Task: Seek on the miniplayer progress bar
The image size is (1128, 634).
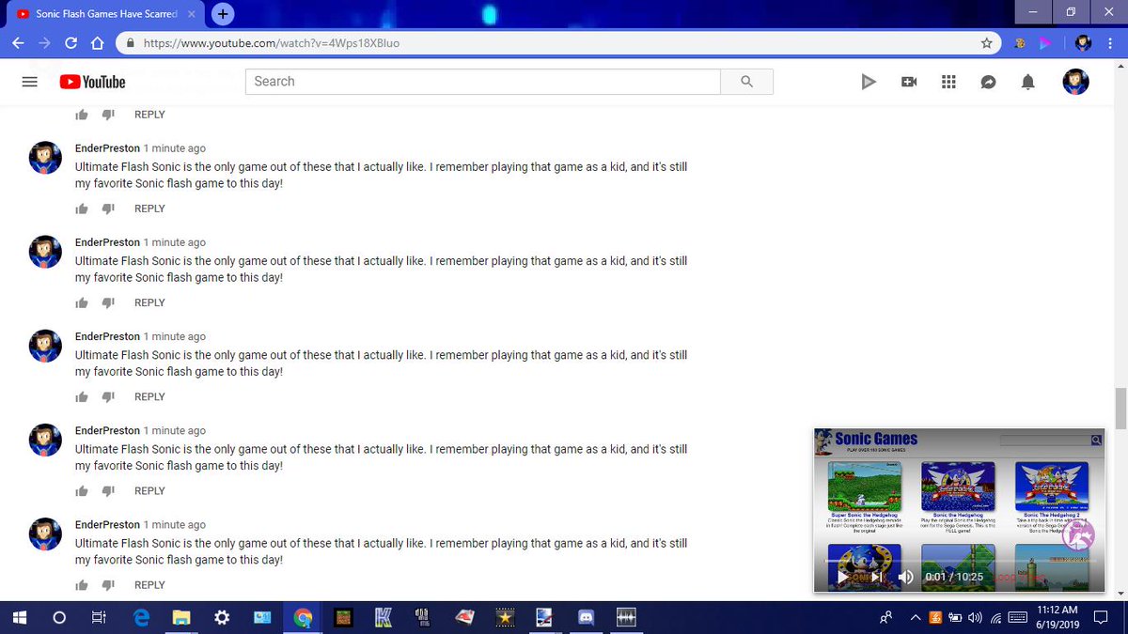Action: [959, 561]
